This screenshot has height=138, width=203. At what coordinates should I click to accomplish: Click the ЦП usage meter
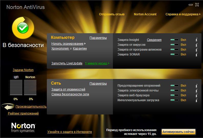16,87
